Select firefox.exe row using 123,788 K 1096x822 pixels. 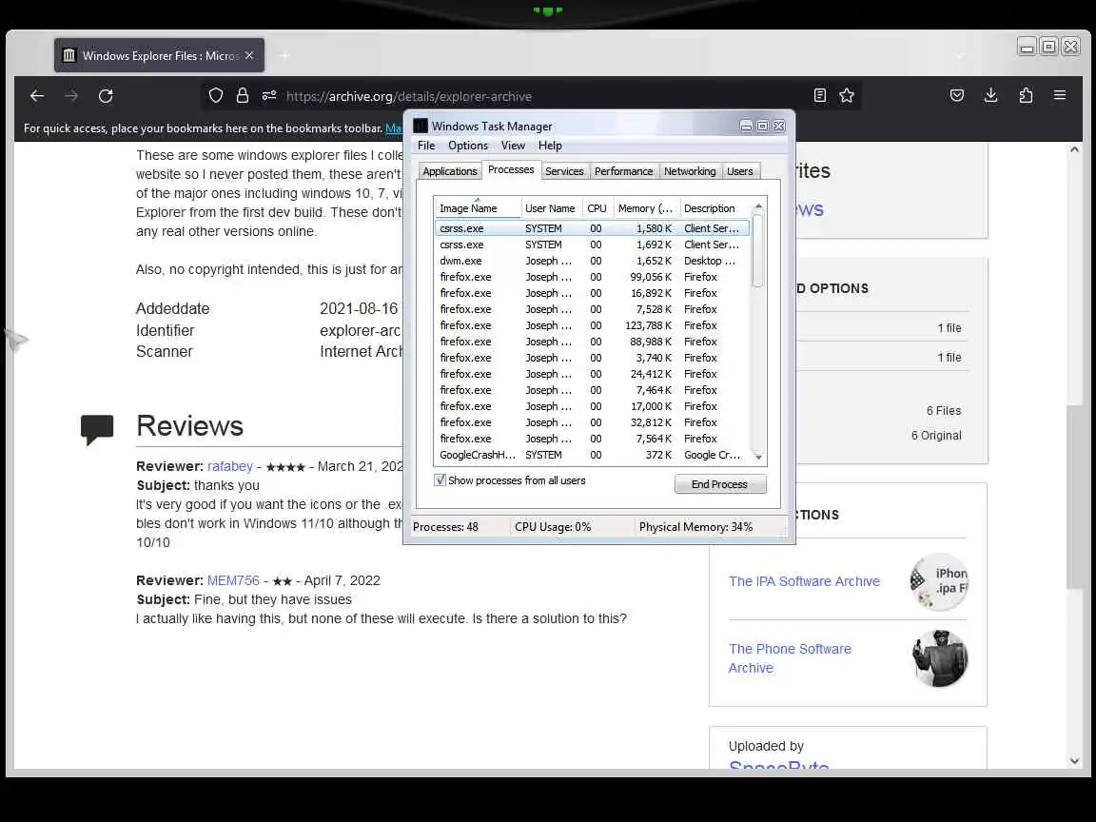point(592,325)
